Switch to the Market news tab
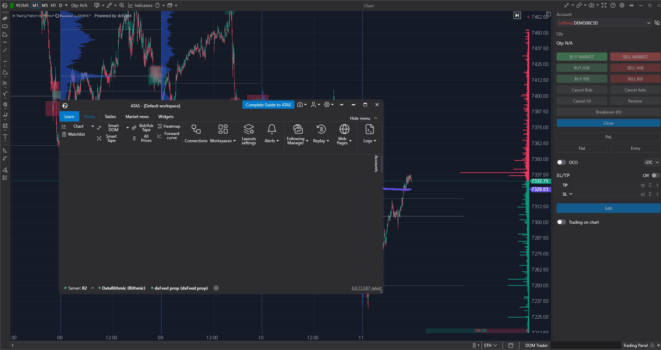The image size is (661, 350). coord(137,117)
